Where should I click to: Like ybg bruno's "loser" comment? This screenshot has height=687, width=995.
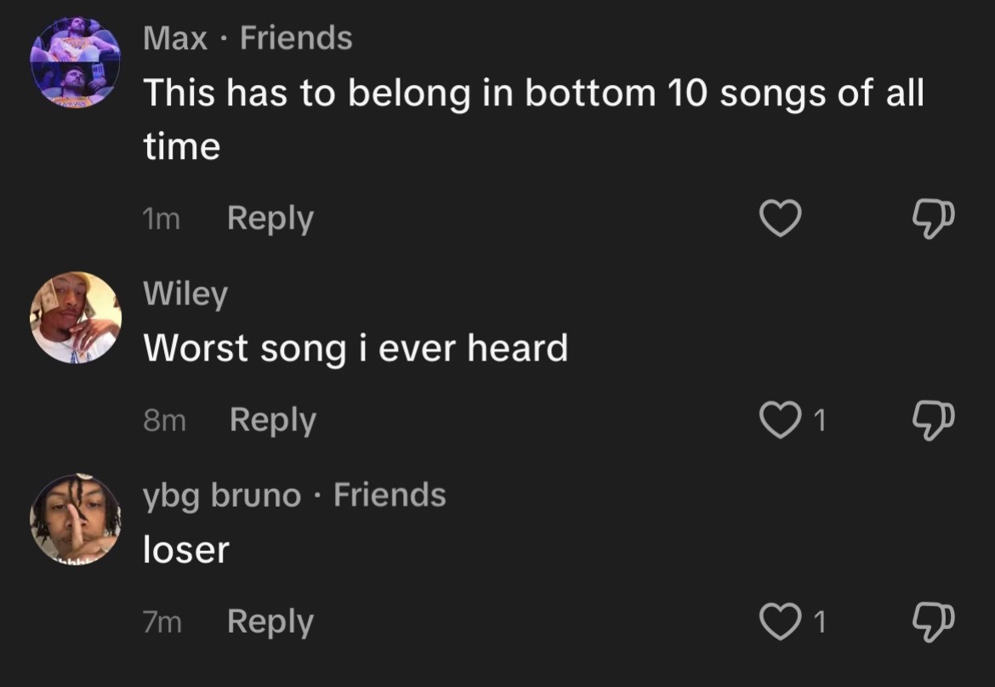point(780,622)
